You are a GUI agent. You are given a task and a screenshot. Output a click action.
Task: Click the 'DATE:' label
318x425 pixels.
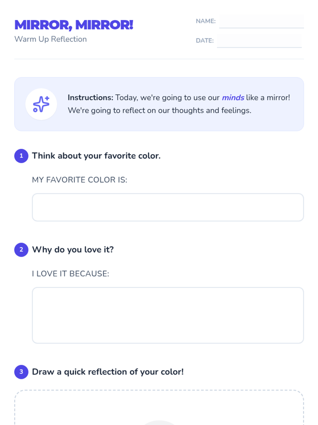[x=205, y=41]
